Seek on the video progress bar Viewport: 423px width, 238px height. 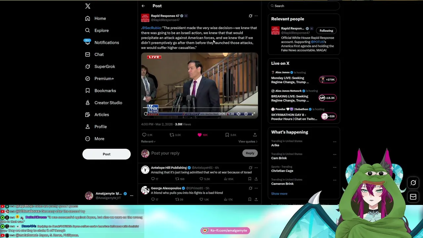200,108
